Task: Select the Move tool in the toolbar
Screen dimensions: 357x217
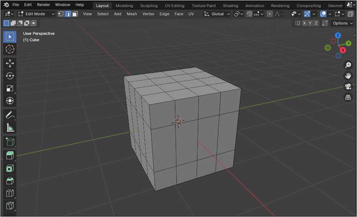Action: click(10, 63)
